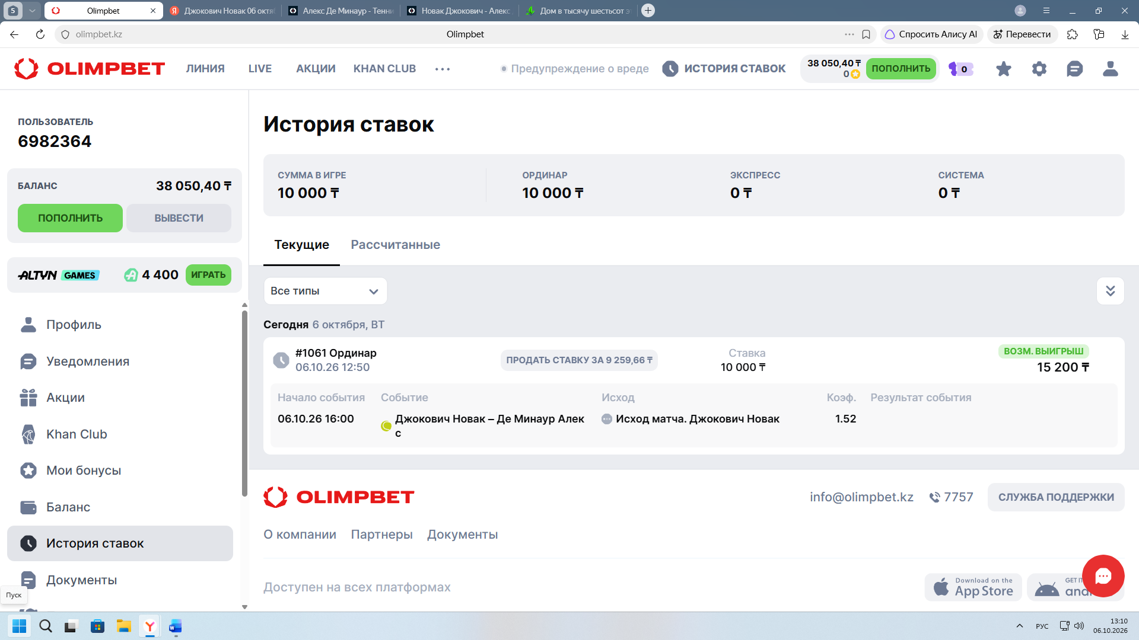Expand all bets with double chevron button
The width and height of the screenshot is (1139, 640).
pos(1110,291)
